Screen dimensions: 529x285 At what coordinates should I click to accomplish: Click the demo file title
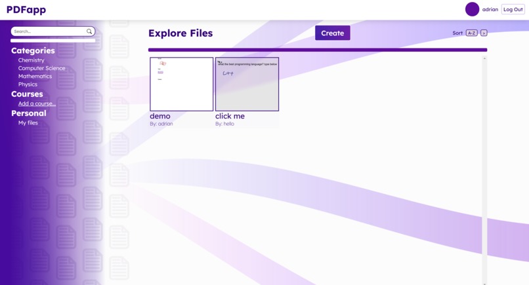pyautogui.click(x=160, y=116)
